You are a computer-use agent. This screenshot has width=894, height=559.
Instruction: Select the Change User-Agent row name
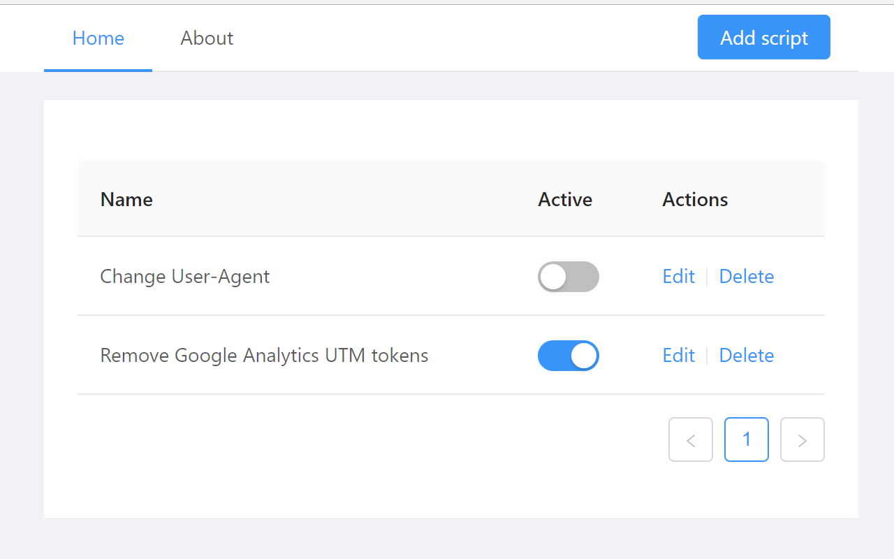coord(185,277)
